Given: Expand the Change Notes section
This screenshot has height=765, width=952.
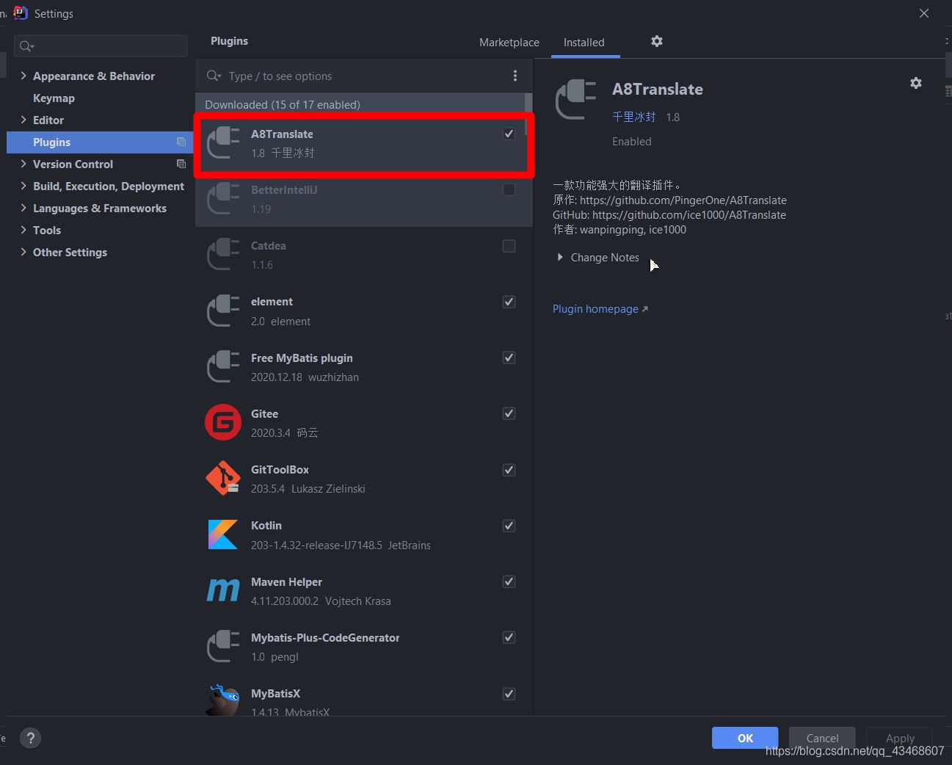Looking at the screenshot, I should click(x=560, y=257).
